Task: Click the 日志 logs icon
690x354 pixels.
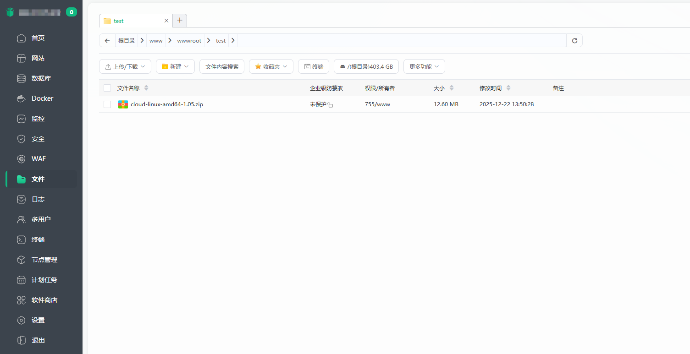Action: click(21, 199)
